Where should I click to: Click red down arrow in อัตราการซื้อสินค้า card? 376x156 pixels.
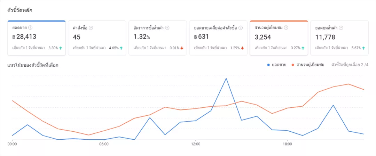[182, 48]
